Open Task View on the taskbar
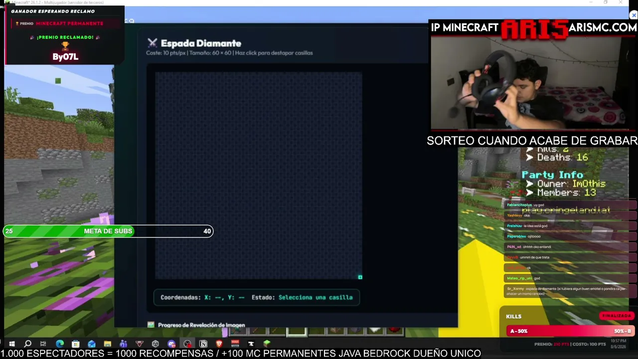 pyautogui.click(x=43, y=344)
